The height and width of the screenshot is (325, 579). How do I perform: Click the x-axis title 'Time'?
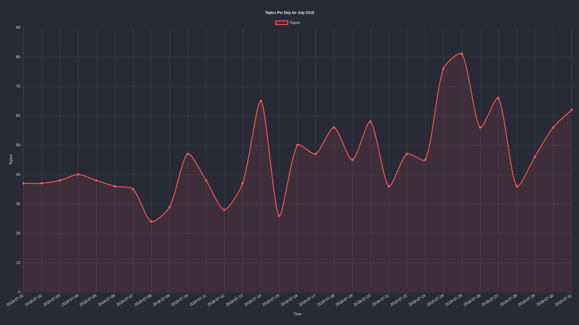coord(297,314)
